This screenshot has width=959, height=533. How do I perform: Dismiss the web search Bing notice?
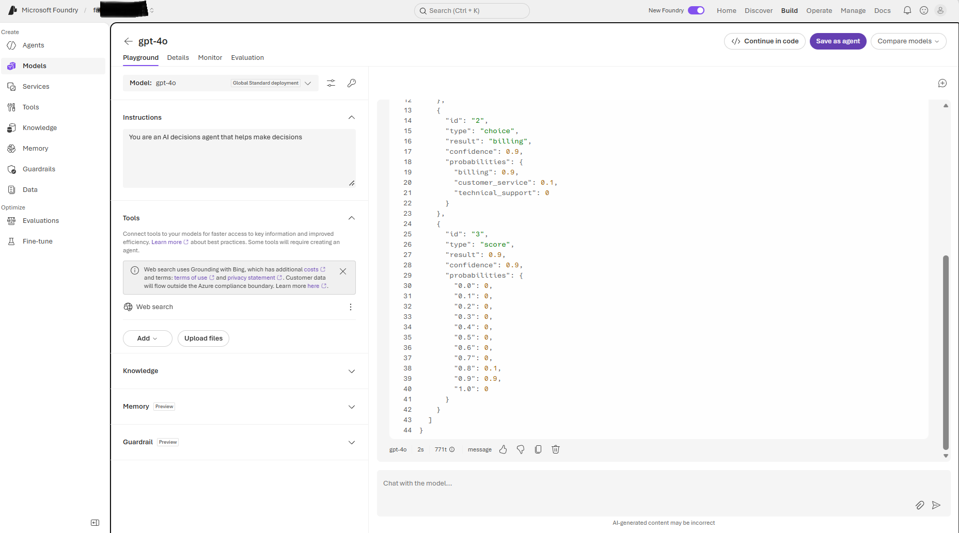point(343,271)
